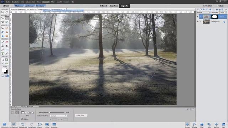Viewport: 228px width, 128px height.
Task: Click the Kante verbessern button
Action: [81, 116]
